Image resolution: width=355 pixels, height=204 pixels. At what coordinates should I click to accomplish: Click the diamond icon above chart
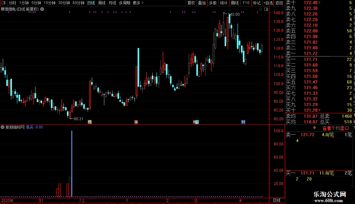click(x=260, y=9)
